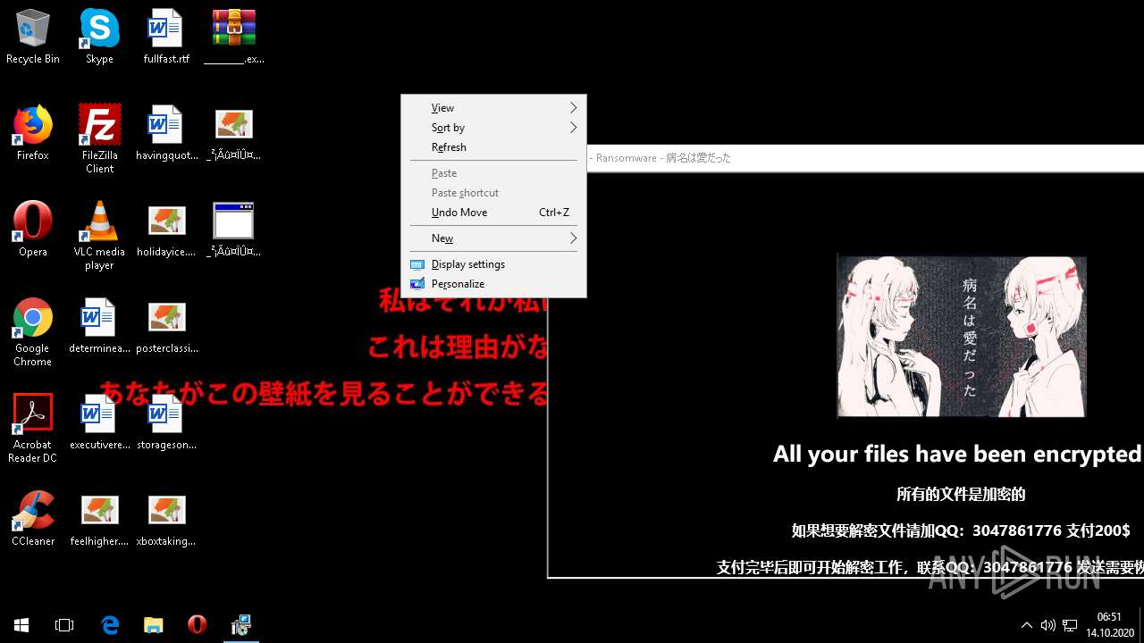
Task: Open the network status tray icon
Action: 1070,625
